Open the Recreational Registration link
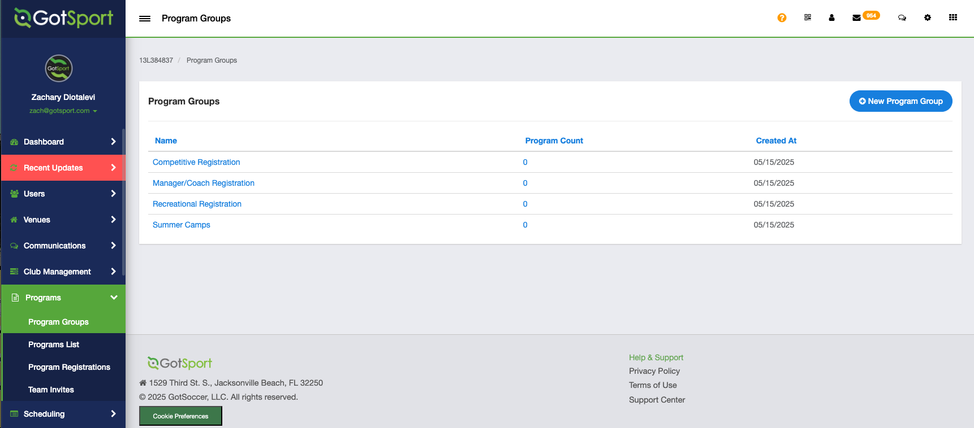The height and width of the screenshot is (428, 974). coord(197,204)
